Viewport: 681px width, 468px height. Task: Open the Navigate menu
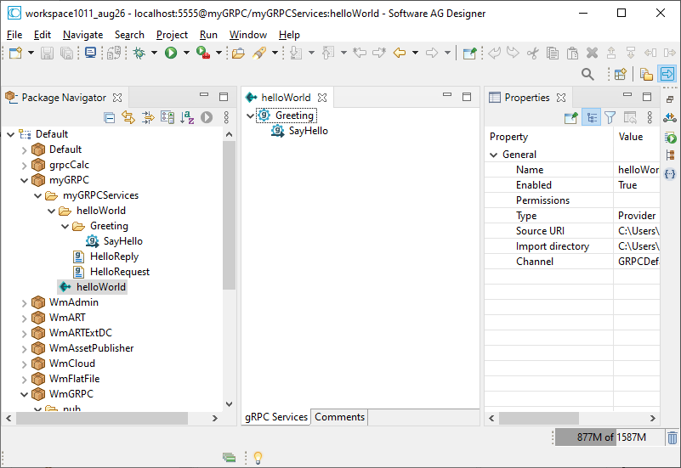click(82, 35)
